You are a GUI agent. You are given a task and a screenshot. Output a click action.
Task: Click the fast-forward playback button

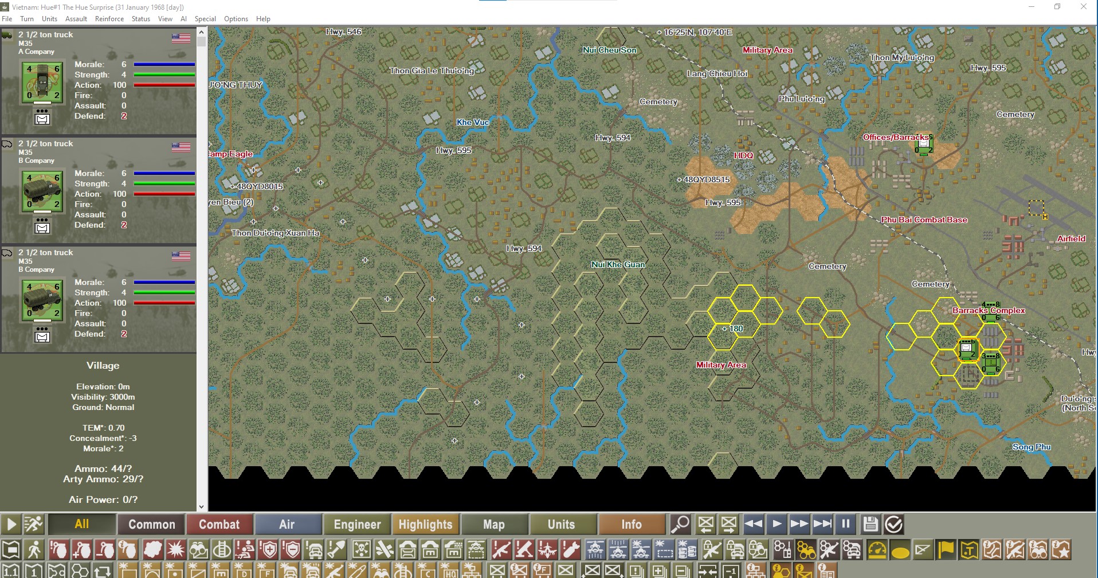[x=799, y=524]
